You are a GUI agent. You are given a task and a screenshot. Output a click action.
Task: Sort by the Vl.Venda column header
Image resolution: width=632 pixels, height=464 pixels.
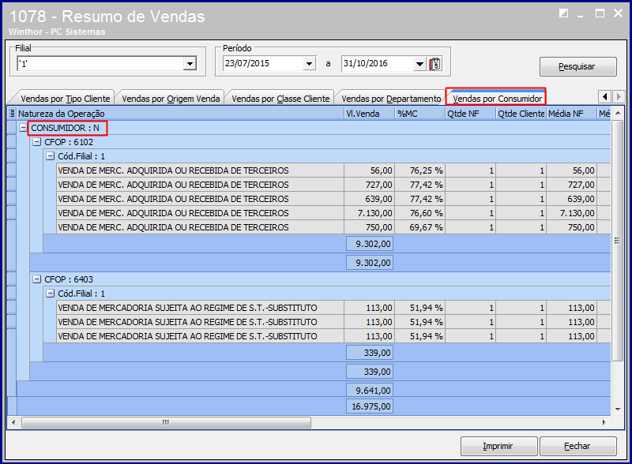point(369,114)
